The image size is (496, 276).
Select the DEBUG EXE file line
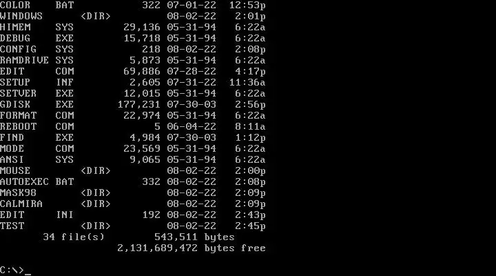(x=133, y=38)
